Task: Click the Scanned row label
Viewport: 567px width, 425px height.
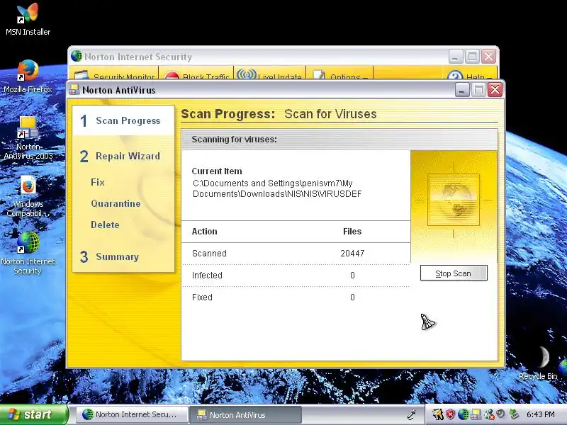Action: [x=209, y=254]
